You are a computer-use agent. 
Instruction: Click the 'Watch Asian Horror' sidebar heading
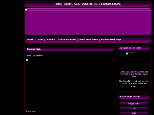click(129, 97)
